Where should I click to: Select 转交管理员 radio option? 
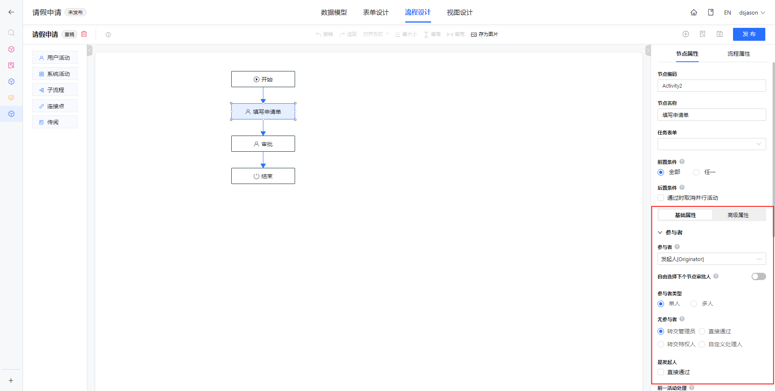click(661, 331)
